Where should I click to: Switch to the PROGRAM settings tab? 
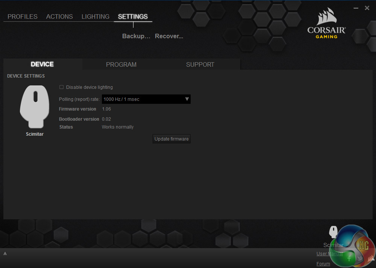point(121,64)
